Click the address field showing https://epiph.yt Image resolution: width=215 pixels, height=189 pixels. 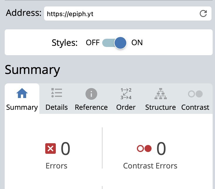pos(128,14)
